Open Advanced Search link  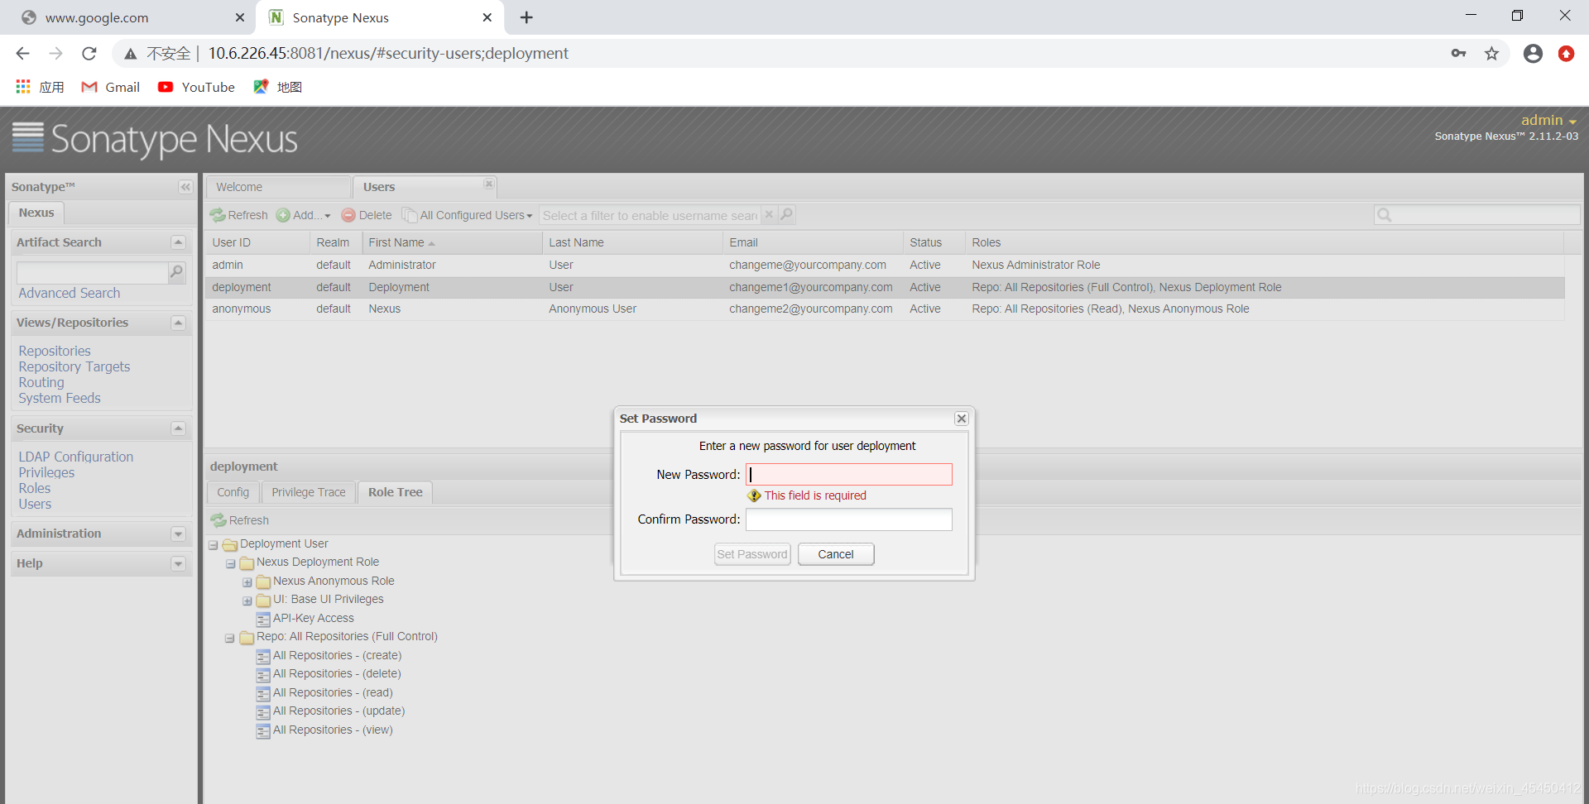pyautogui.click(x=70, y=293)
